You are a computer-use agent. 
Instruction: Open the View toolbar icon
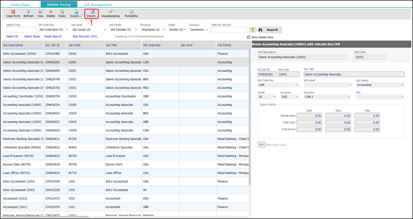point(40,14)
